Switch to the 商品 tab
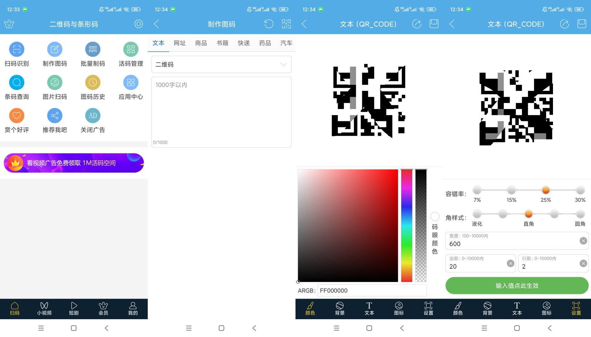Viewport: 591px width, 337px height. [x=201, y=43]
